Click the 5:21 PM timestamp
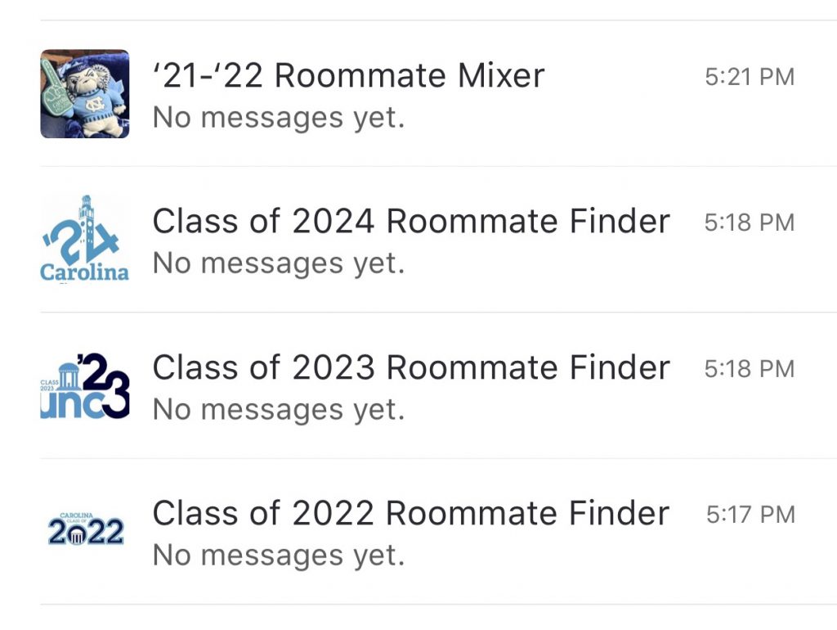Viewport: 837px width, 630px height. 750,77
